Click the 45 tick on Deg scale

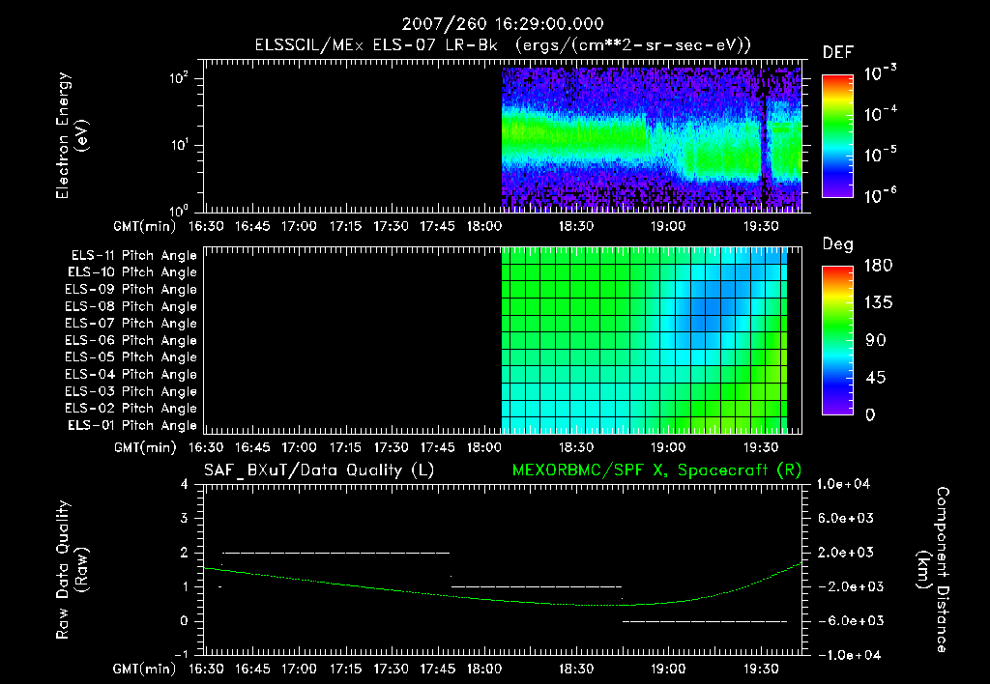pos(876,378)
